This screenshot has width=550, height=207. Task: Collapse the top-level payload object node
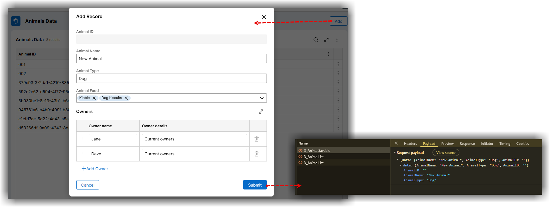point(398,160)
